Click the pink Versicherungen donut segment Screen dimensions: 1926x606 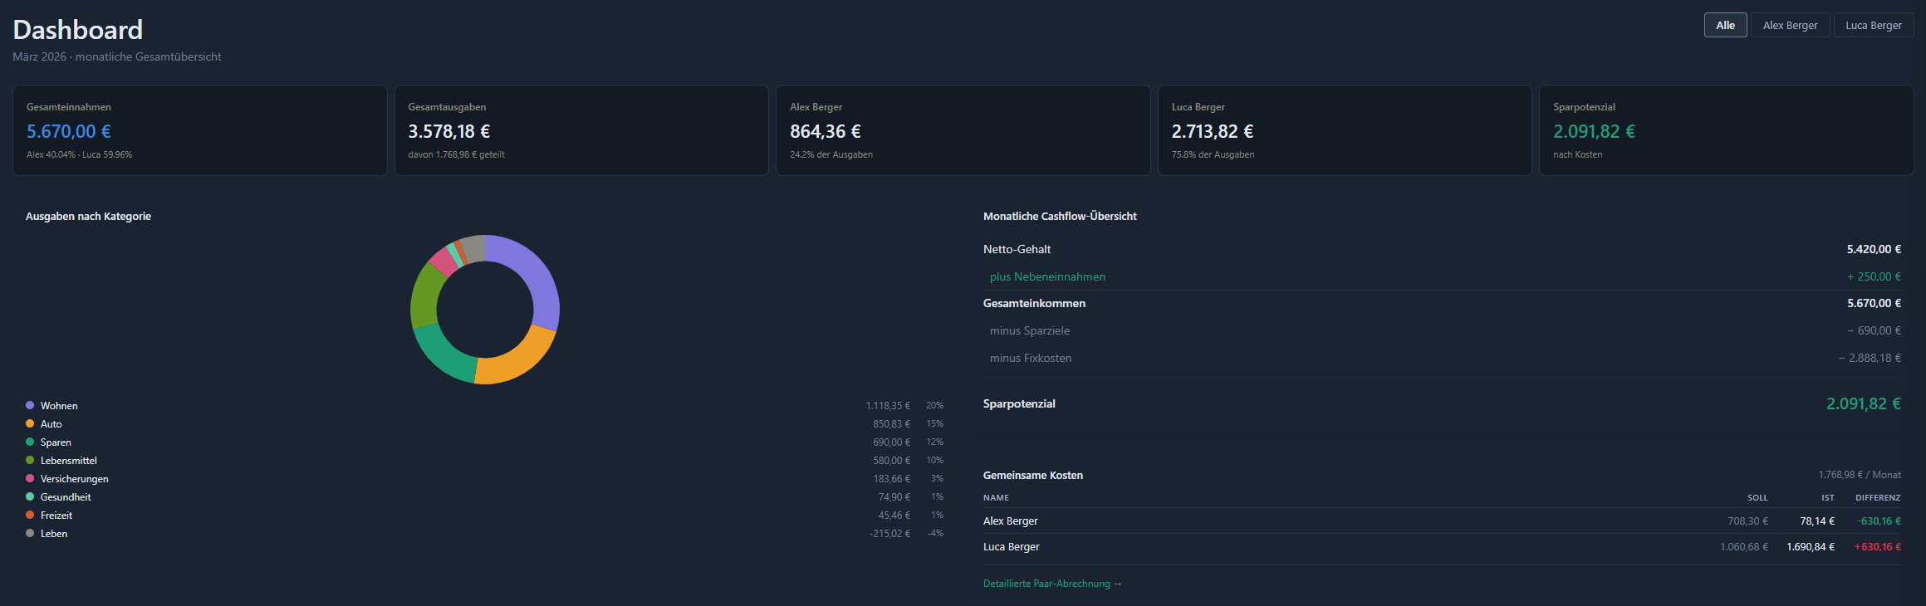click(x=443, y=261)
